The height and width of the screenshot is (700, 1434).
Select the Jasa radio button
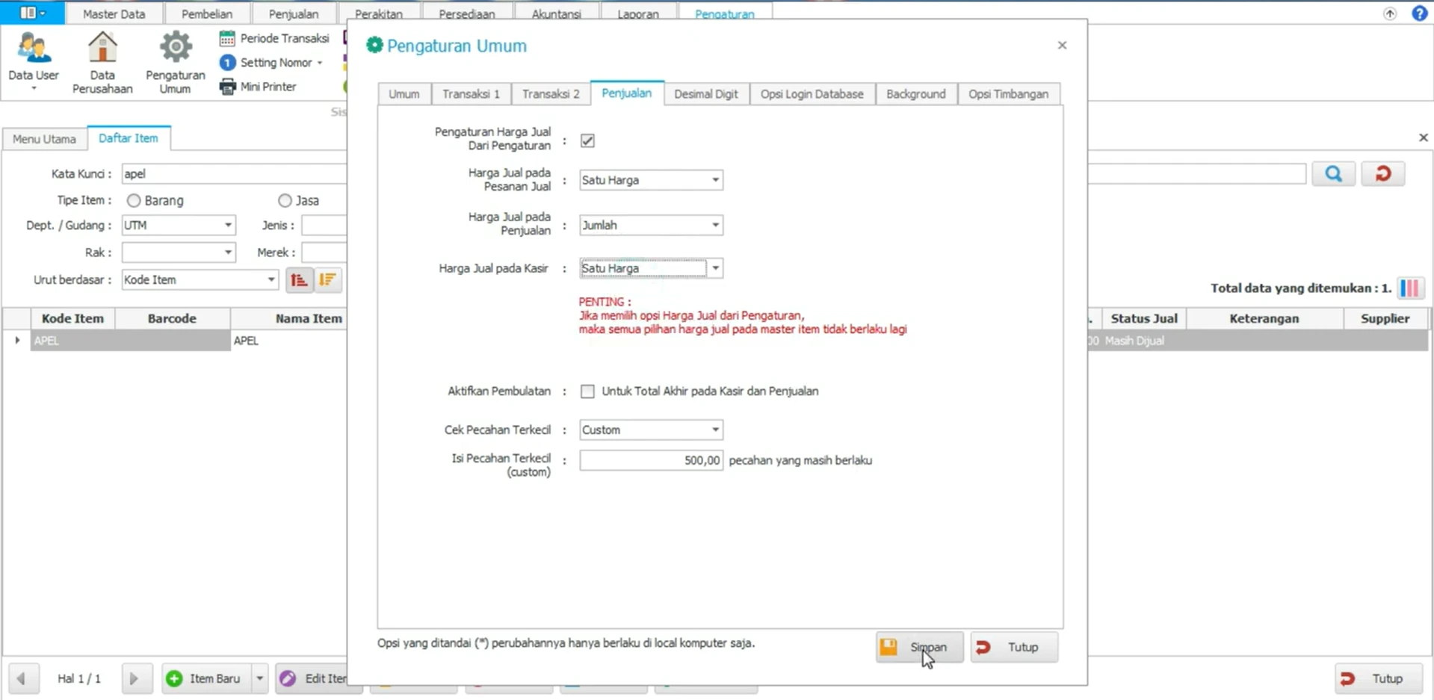pyautogui.click(x=285, y=200)
